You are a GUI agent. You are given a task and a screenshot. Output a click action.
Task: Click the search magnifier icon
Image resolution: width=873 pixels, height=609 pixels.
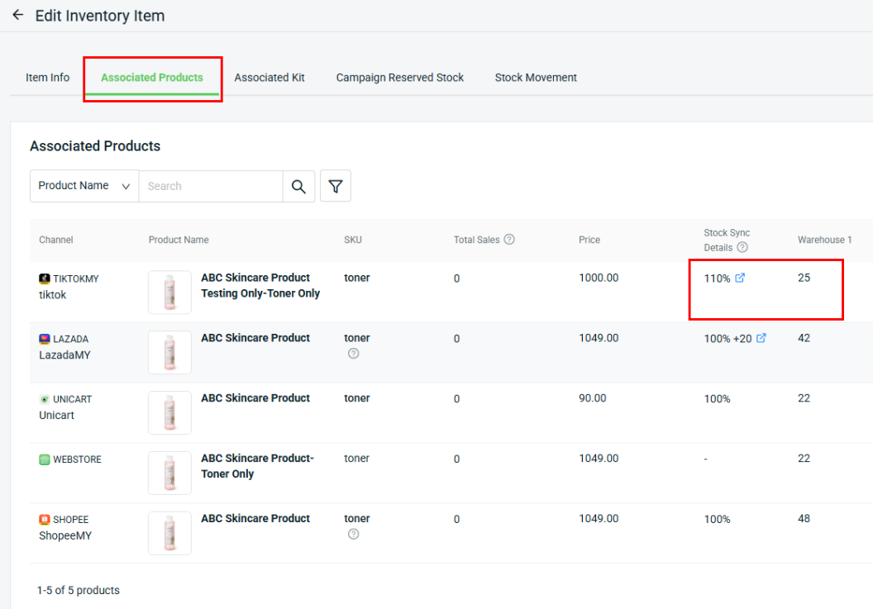pyautogui.click(x=298, y=187)
